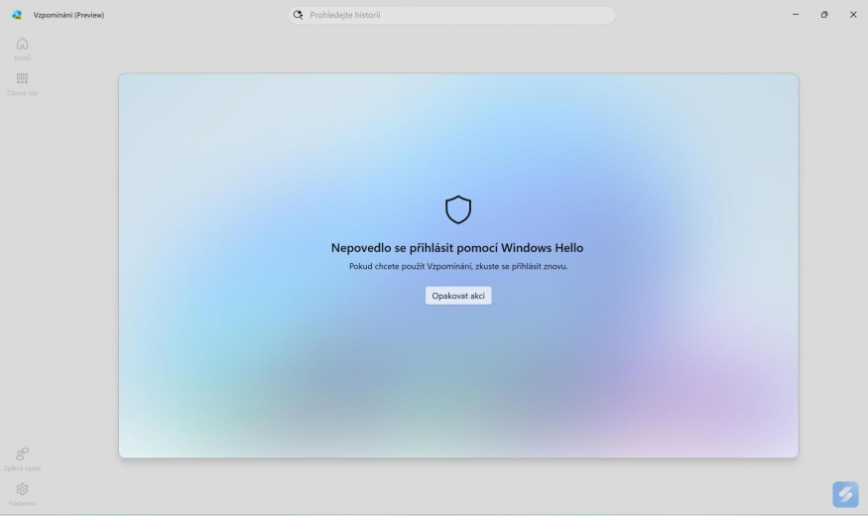868x516 pixels.
Task: Click the Opakovat akci button
Action: pyautogui.click(x=457, y=296)
